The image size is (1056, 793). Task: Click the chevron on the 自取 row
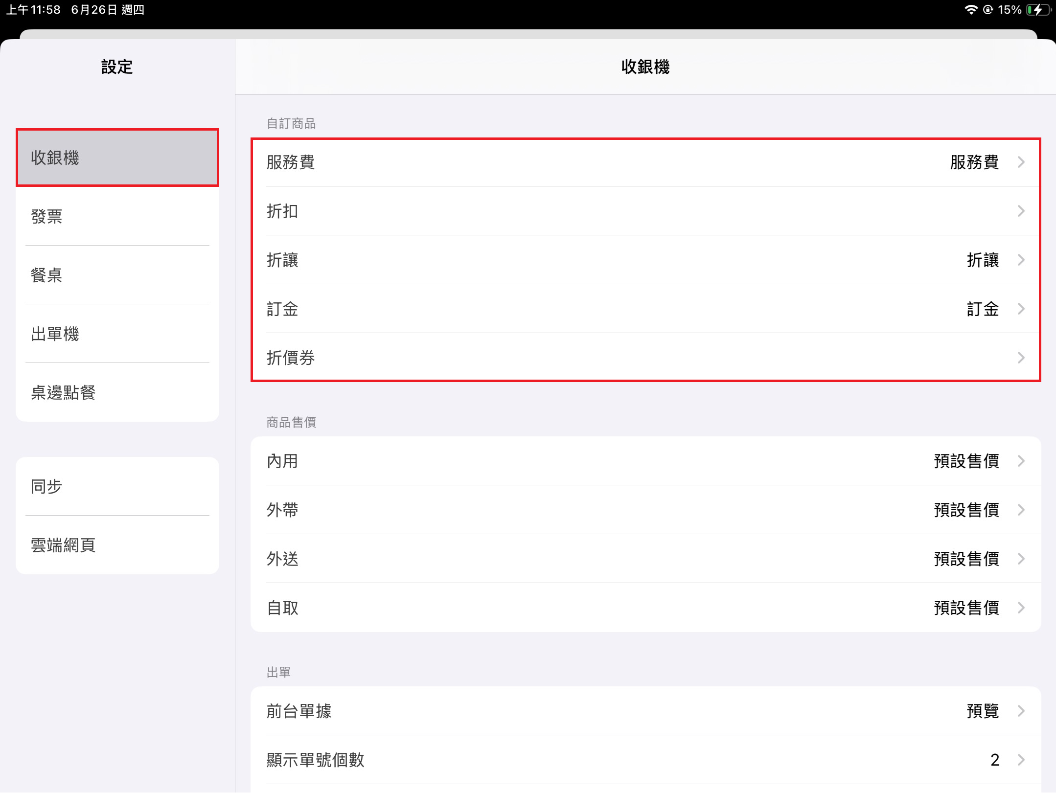click(1021, 608)
